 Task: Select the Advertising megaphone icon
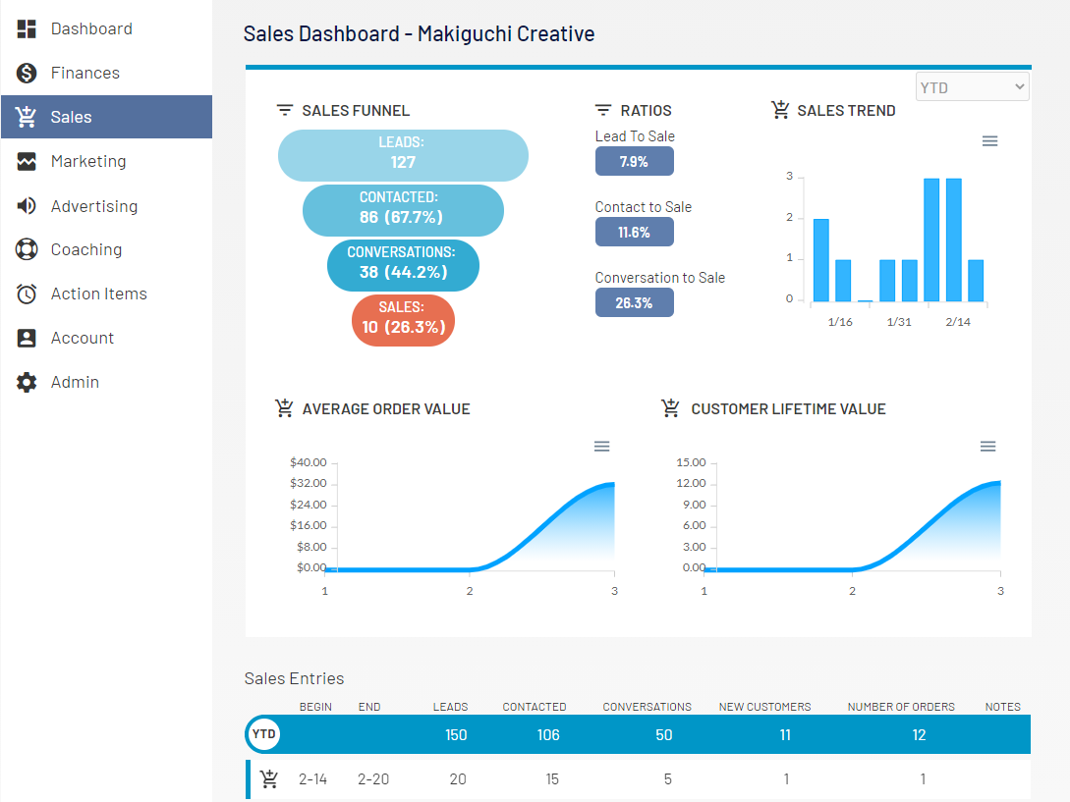(26, 204)
